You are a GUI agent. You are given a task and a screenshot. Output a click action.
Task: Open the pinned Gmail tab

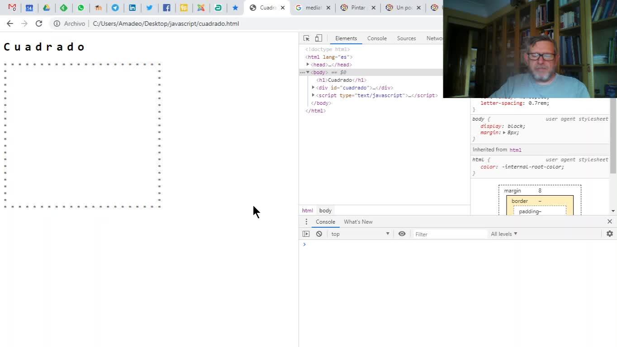coord(12,8)
